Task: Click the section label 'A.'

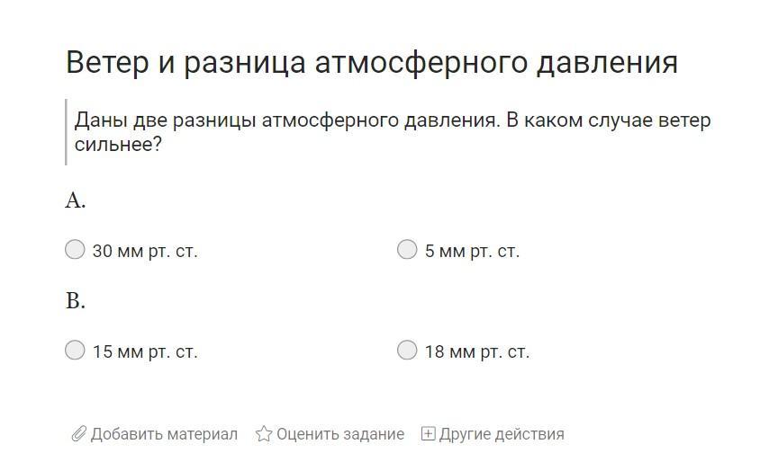Action: (76, 200)
